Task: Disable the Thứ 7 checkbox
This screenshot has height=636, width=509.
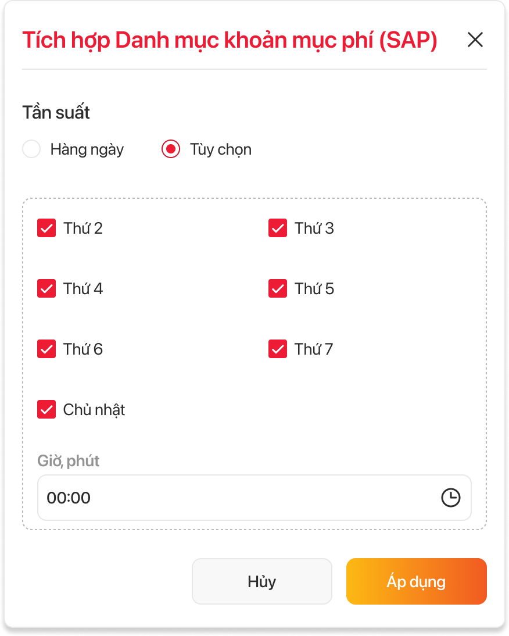Action: tap(278, 349)
